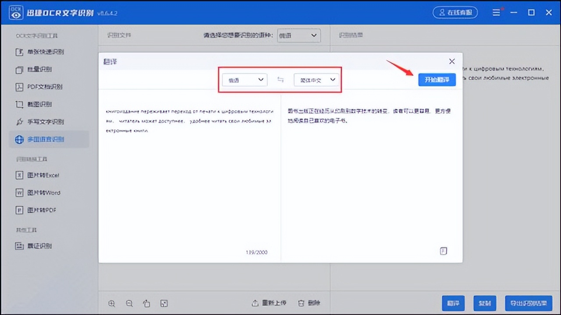Open the target language dropdown showing 简体中文

click(316, 80)
